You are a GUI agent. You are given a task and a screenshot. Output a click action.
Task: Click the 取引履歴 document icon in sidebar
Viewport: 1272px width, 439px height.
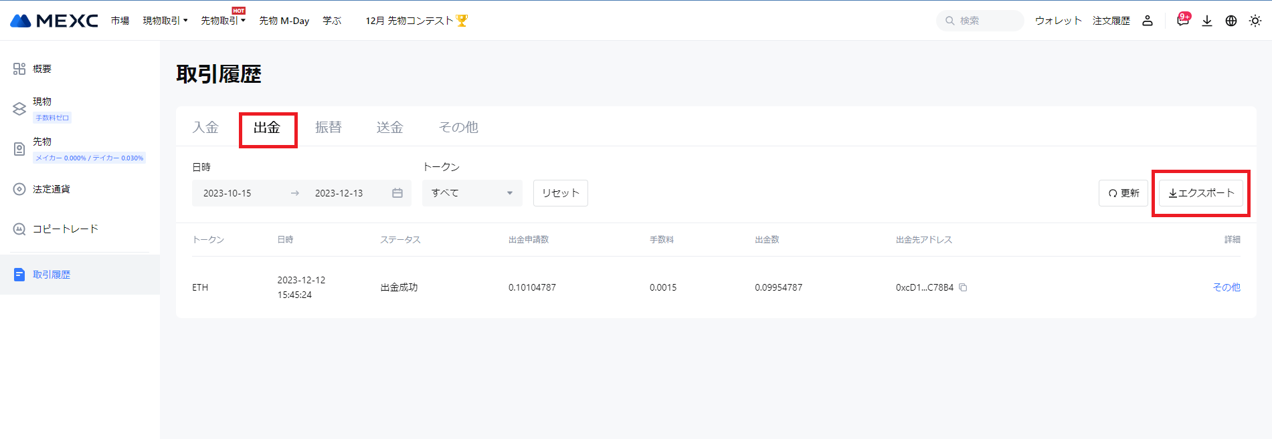[19, 275]
